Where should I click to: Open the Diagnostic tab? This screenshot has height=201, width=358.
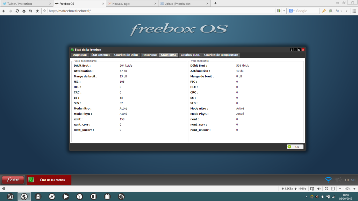[80, 55]
